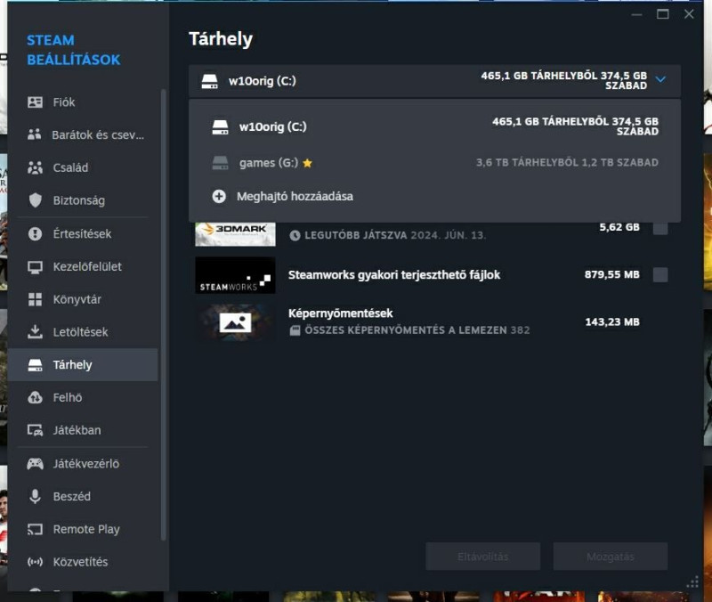The width and height of the screenshot is (712, 602).
Task: Click the Kezelőfelület monitor icon
Action: tap(35, 266)
